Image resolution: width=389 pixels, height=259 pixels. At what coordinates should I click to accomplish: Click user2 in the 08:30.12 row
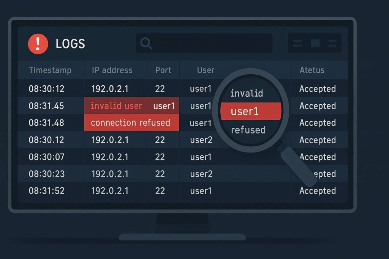point(201,140)
